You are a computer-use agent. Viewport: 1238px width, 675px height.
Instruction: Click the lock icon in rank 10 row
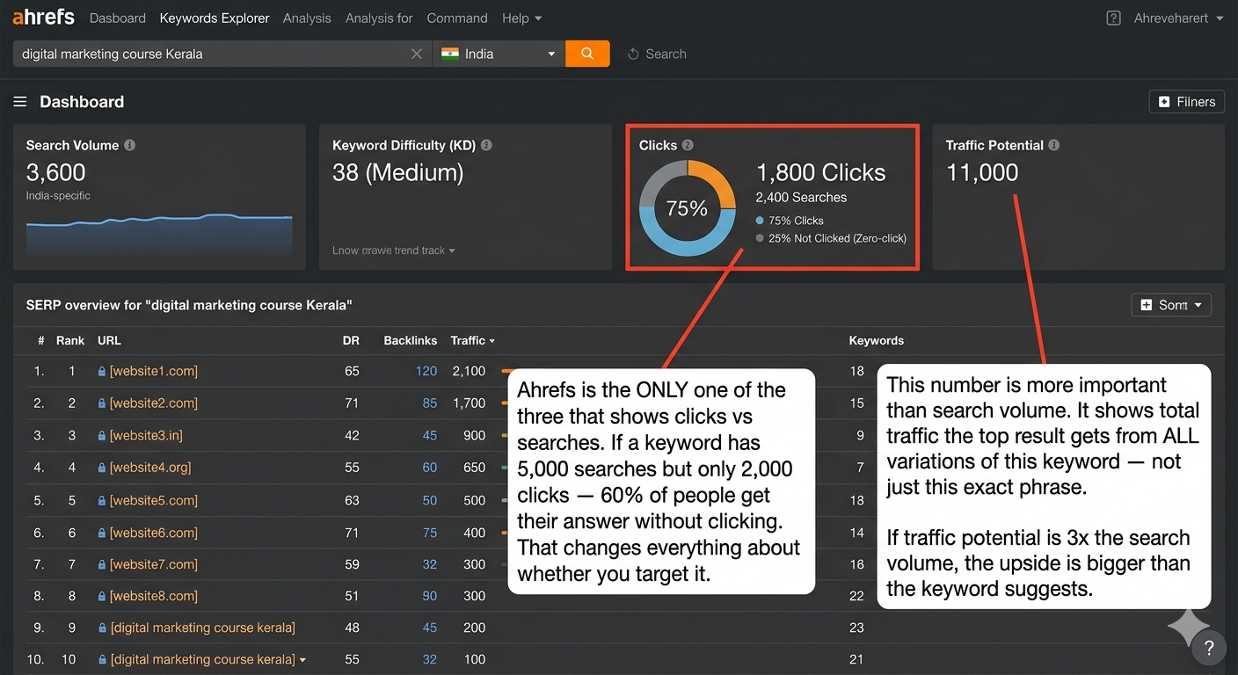tap(102, 660)
